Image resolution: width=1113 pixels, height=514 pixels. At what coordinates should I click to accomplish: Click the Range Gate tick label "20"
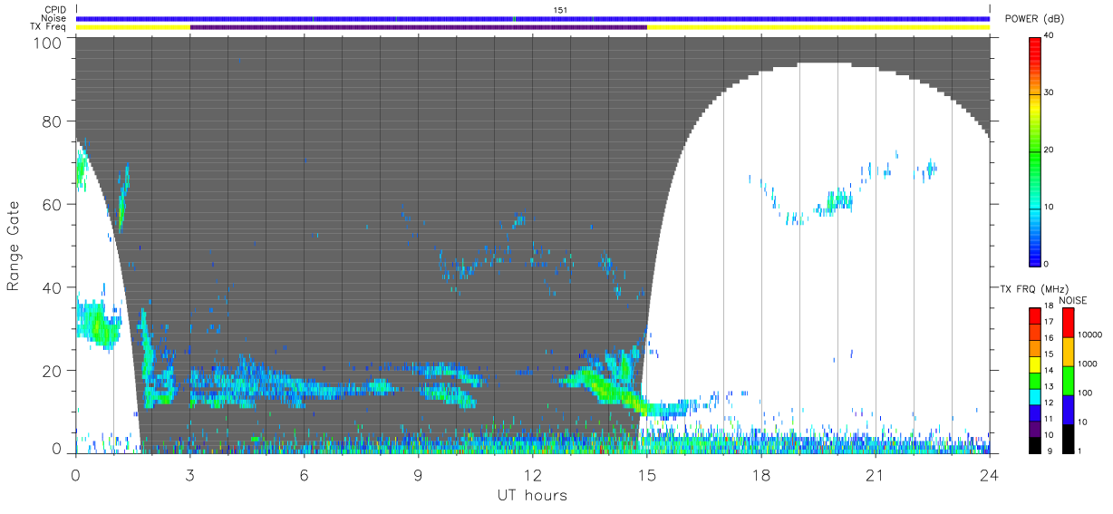(53, 371)
